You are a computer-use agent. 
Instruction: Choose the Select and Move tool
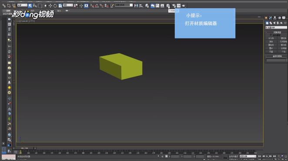[x=50, y=6]
